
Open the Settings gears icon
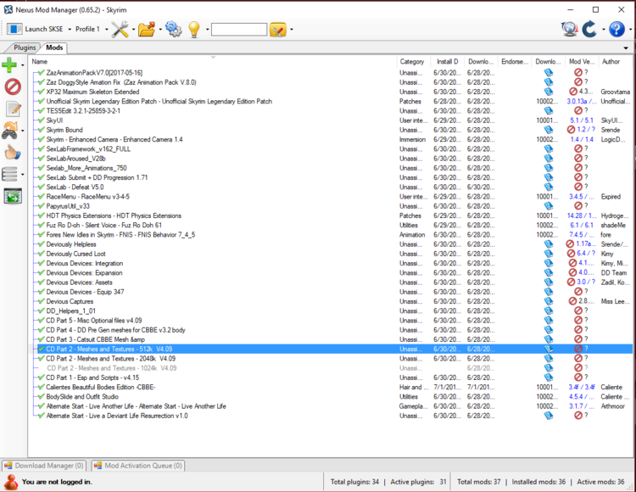click(x=174, y=29)
